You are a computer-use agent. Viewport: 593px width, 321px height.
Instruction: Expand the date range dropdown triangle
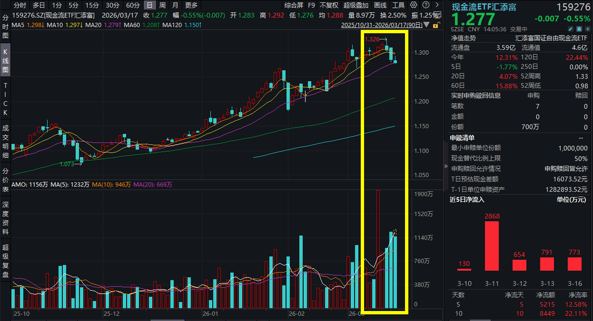[427, 25]
